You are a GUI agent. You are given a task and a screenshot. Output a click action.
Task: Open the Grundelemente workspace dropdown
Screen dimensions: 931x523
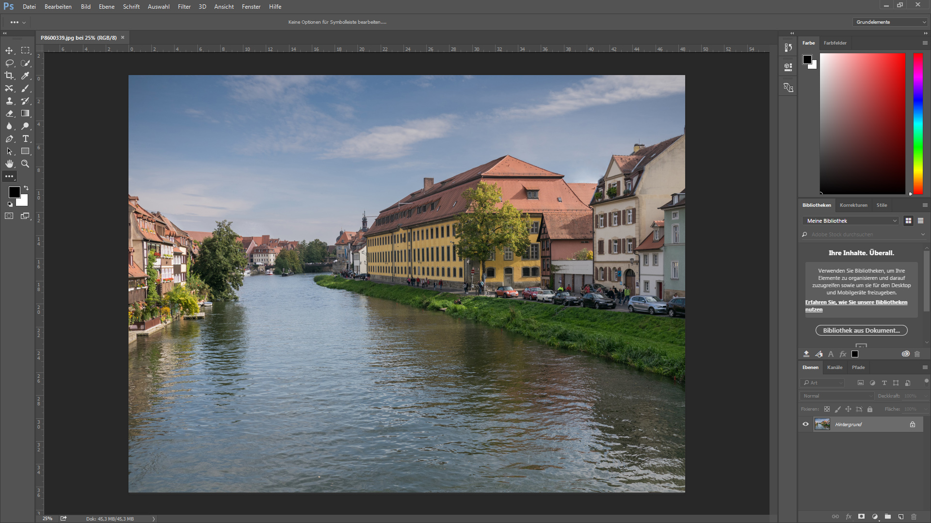[890, 22]
